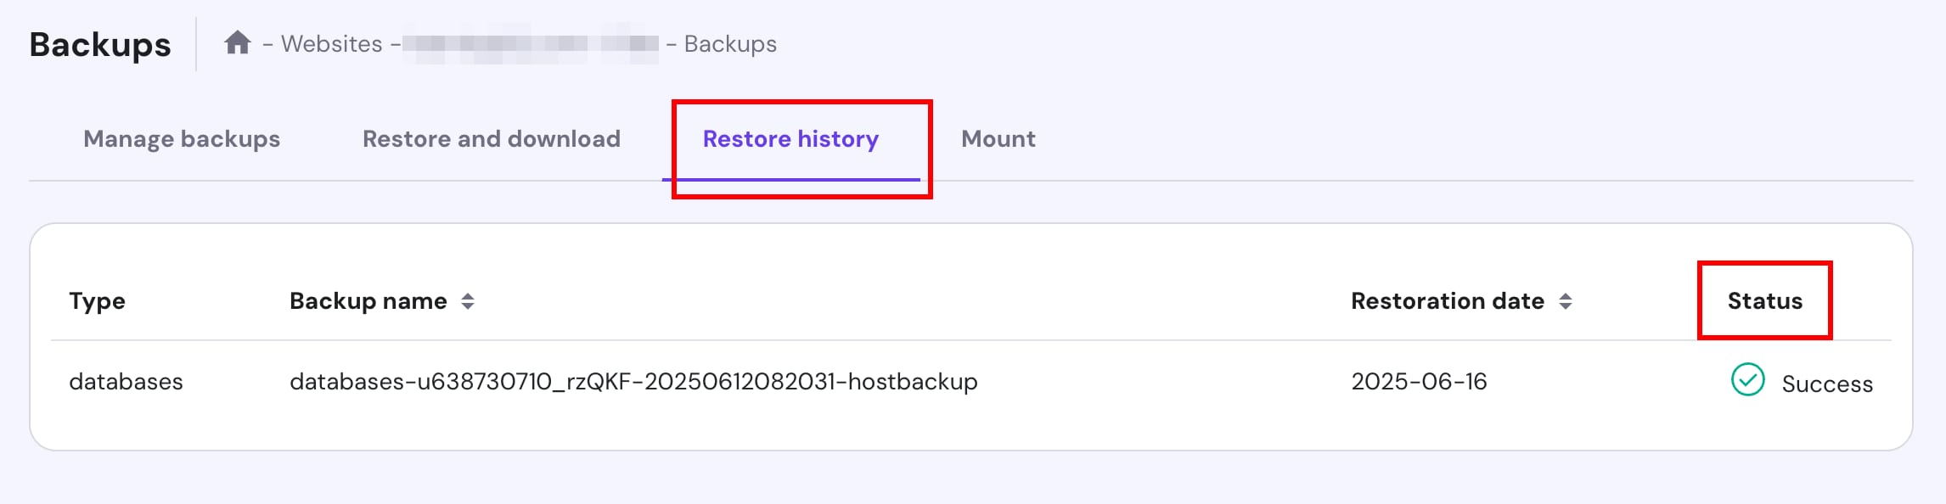Toggle the sort arrows beside Backup name
The width and height of the screenshot is (1946, 504).
[468, 301]
